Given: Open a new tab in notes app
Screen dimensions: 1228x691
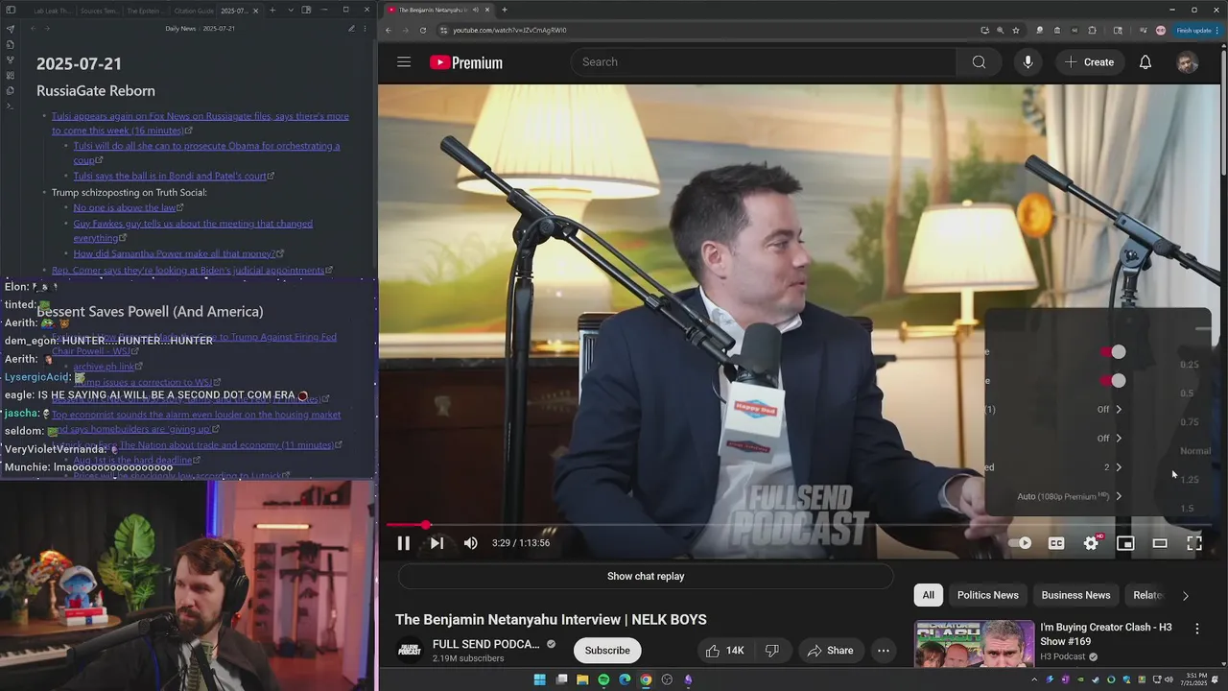Looking at the screenshot, I should (x=272, y=11).
